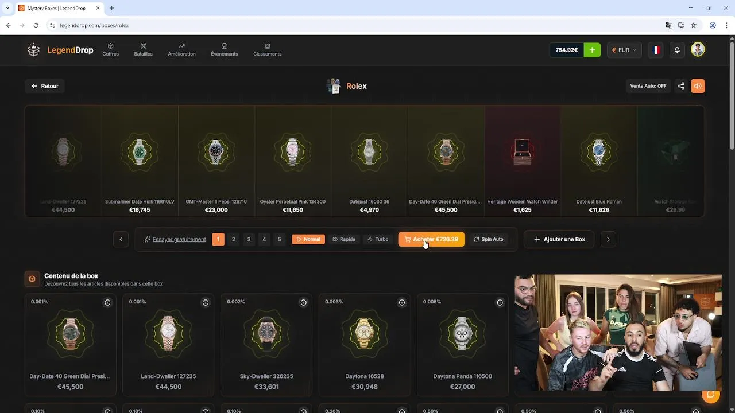Viewport: 735px width, 413px height.
Task: Open a new browser tab
Action: [x=111, y=8]
